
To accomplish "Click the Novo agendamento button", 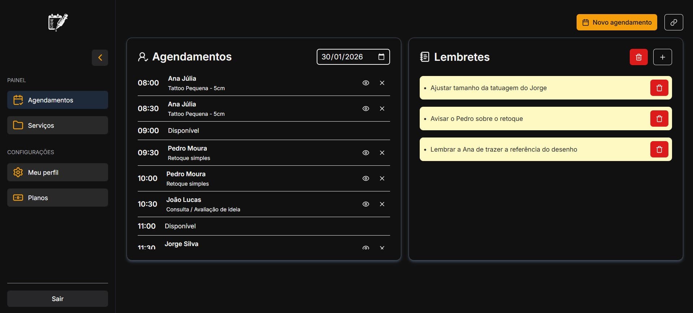I will point(617,22).
